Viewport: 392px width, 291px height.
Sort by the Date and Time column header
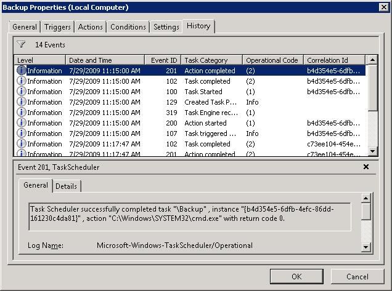[x=105, y=60]
